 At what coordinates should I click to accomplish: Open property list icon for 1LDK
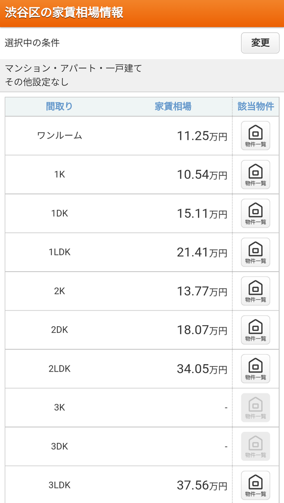click(x=256, y=252)
